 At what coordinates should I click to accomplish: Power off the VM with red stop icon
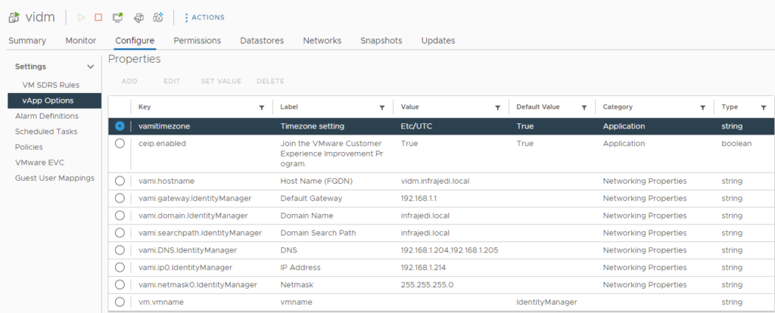98,17
